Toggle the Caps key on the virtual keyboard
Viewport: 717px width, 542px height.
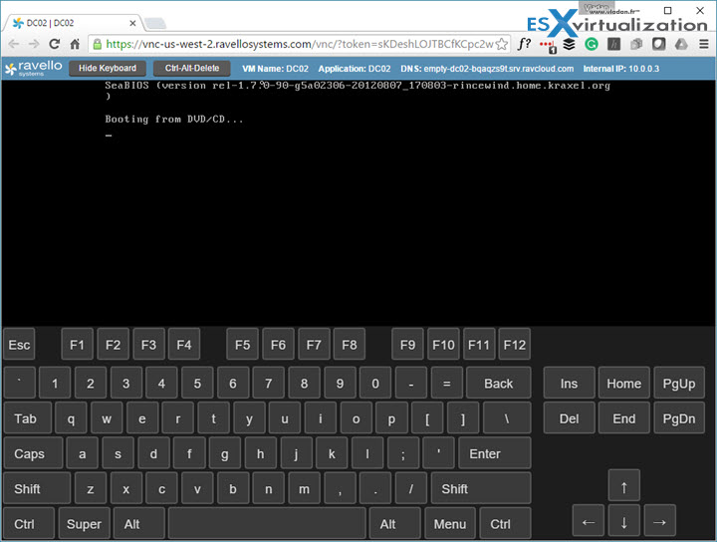click(29, 453)
